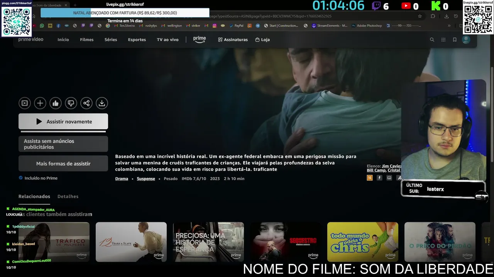Open the search magnifier in Prime Video

(x=432, y=40)
